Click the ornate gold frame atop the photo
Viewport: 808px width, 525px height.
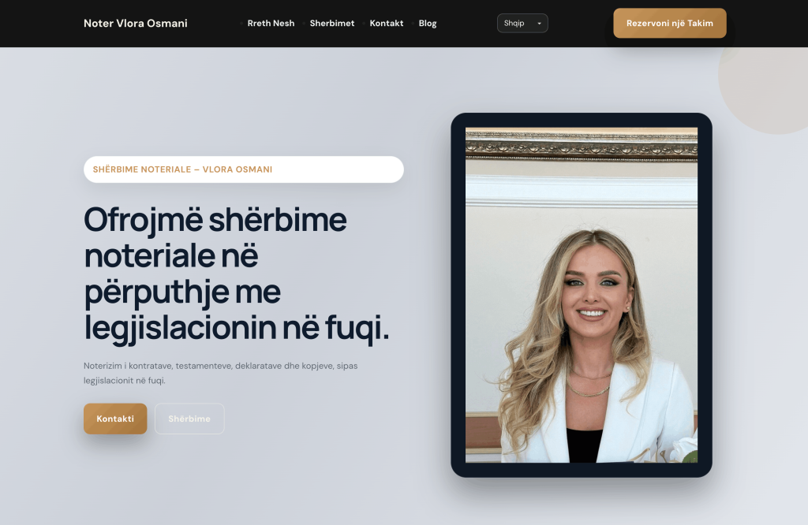pos(581,146)
